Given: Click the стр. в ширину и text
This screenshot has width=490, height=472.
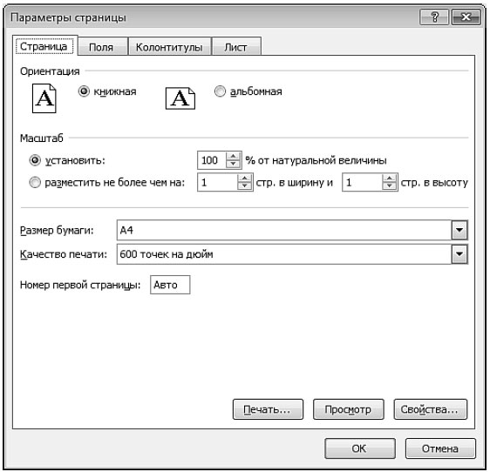Looking at the screenshot, I should point(295,183).
